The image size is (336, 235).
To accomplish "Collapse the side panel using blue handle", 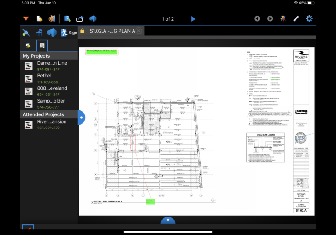I will pos(80,117).
